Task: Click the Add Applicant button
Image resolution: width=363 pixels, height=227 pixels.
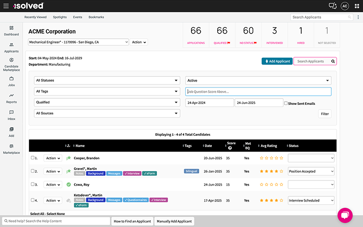Action: [x=277, y=61]
